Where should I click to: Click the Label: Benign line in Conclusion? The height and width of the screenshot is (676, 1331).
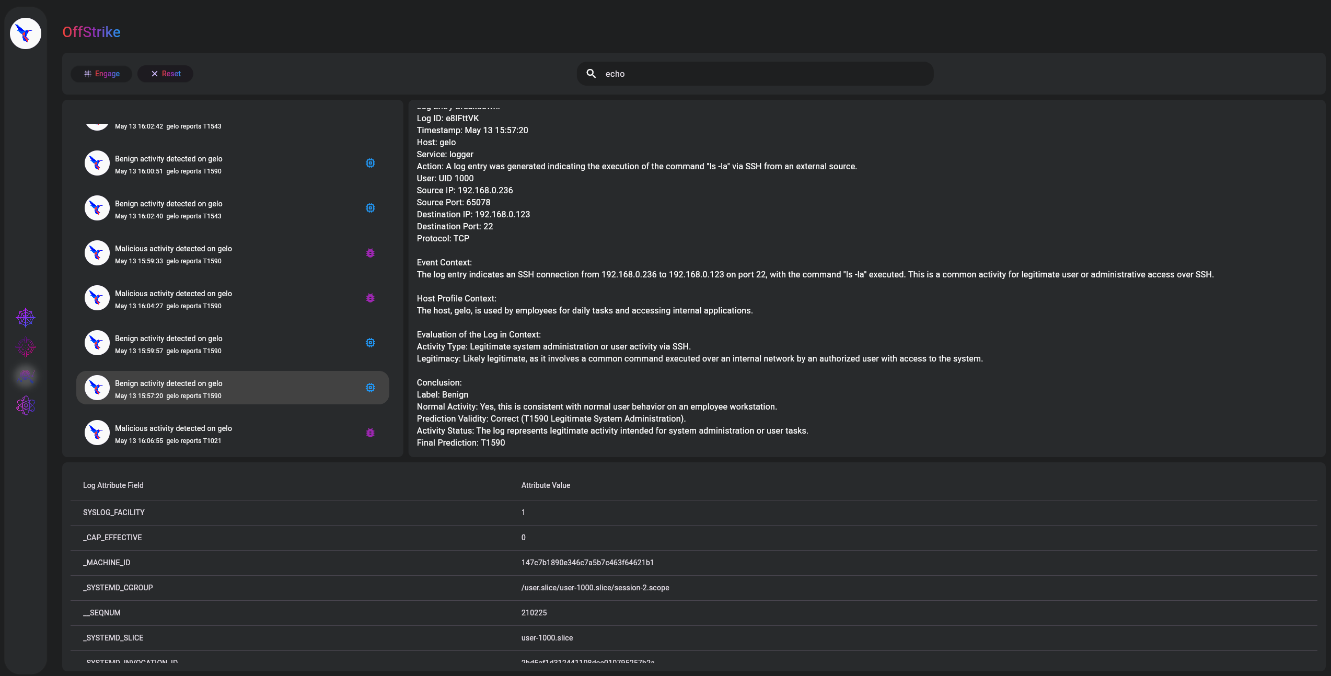(x=443, y=394)
